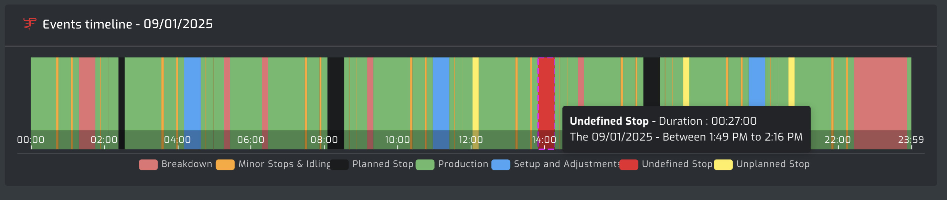
Task: Toggle the Breakdown legend swatch
Action: click(x=148, y=165)
